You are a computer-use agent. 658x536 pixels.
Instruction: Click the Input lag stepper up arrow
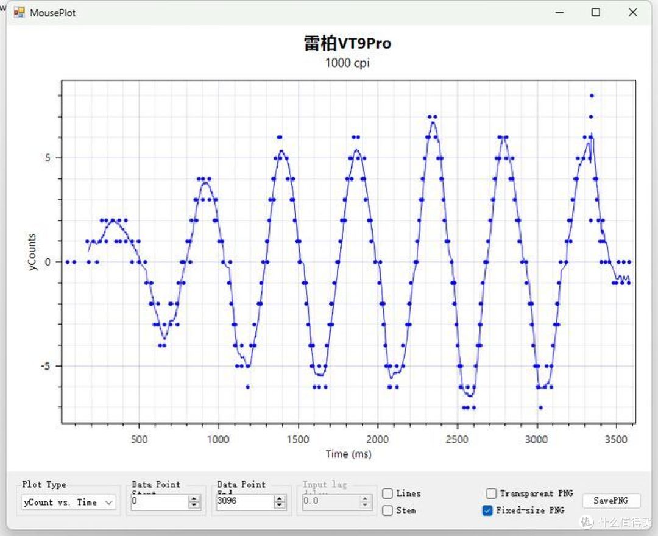tap(365, 499)
